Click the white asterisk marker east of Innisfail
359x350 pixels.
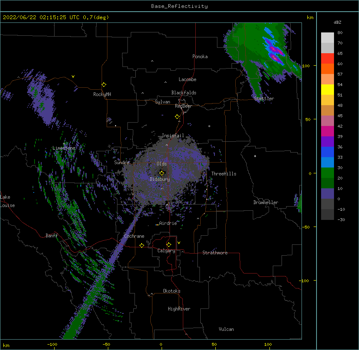[209, 126]
